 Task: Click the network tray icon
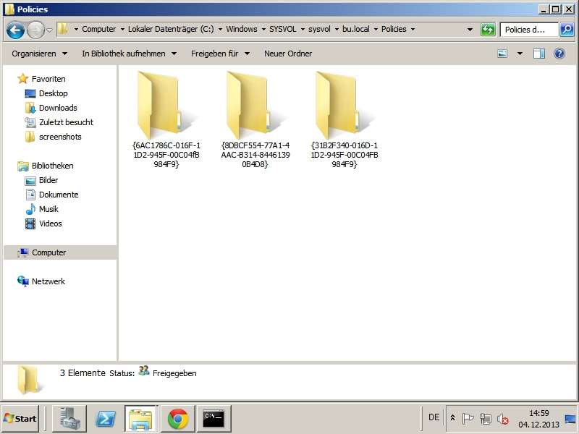tap(485, 419)
